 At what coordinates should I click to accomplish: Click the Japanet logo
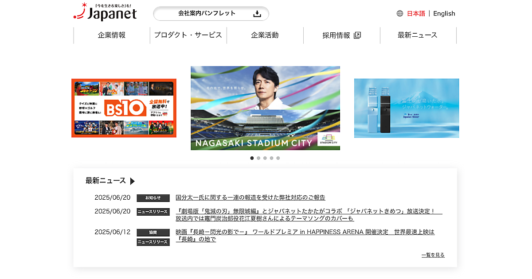(x=105, y=12)
